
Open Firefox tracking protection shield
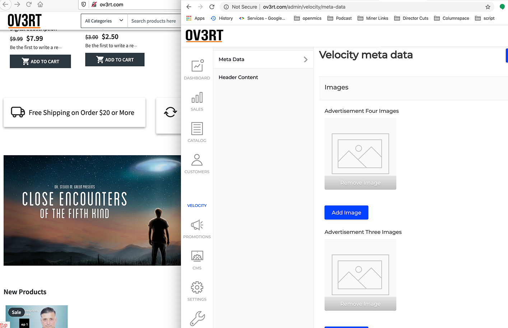[x=84, y=5]
